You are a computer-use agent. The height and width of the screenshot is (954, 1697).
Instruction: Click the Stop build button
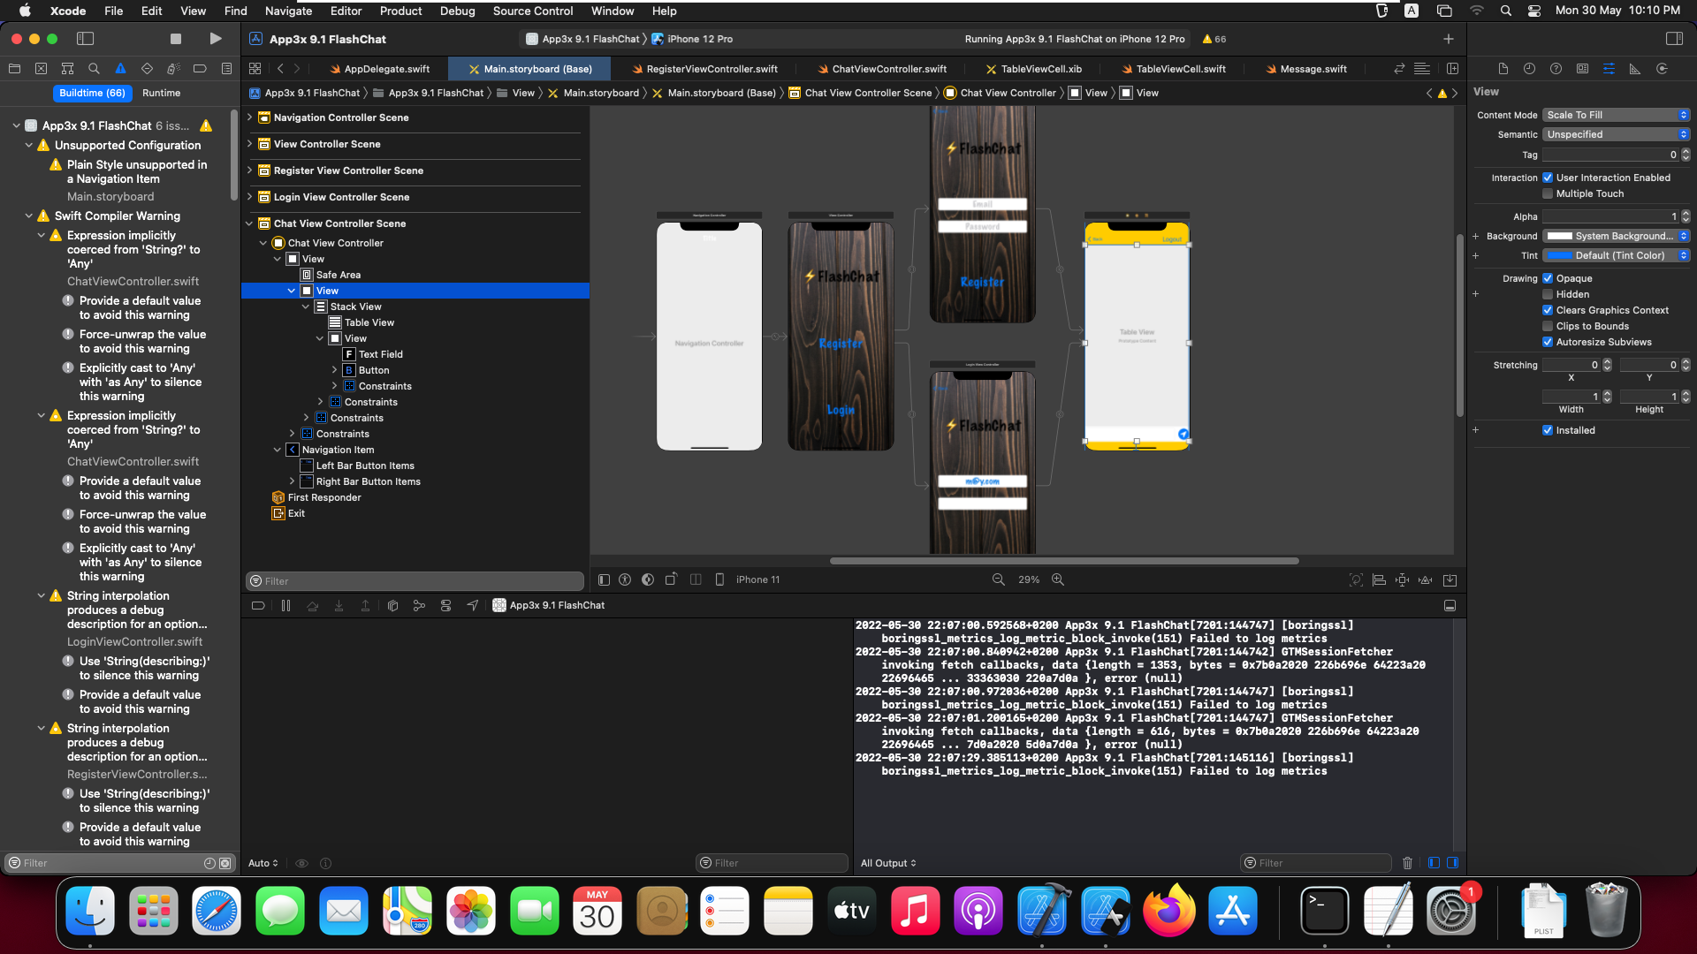(x=176, y=39)
